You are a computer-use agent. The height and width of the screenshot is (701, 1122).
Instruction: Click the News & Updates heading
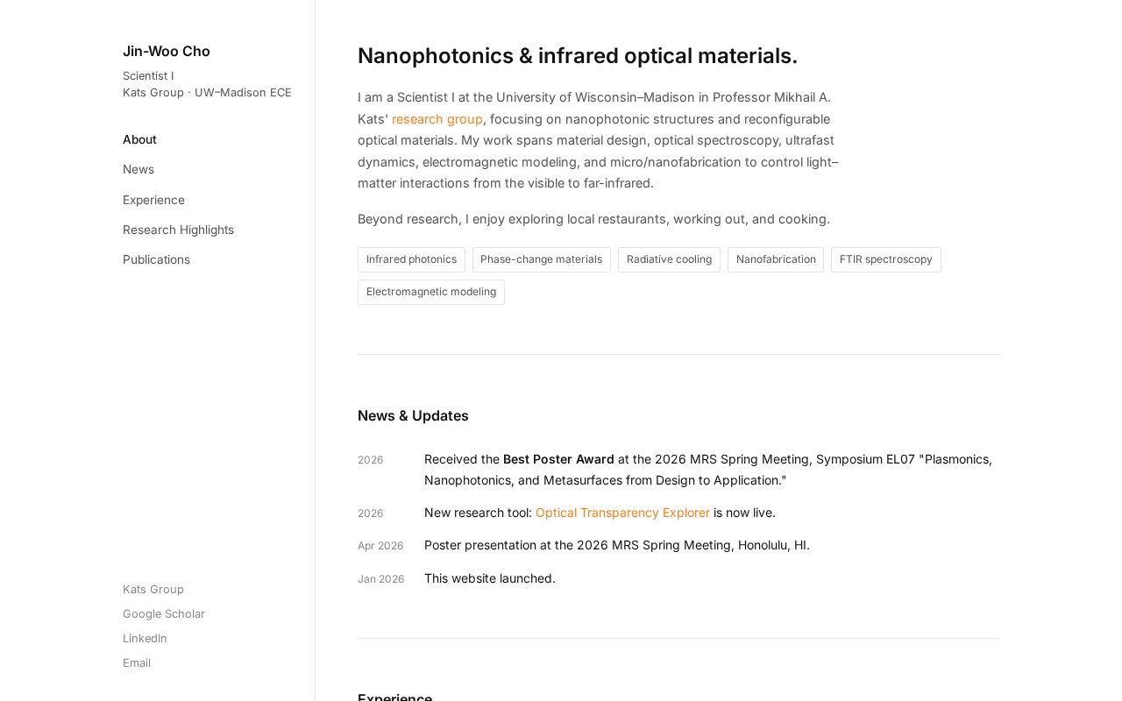point(413,415)
